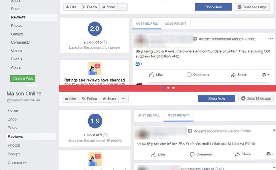The image size is (276, 170).
Task: Expand the profile selector dropdown on the lower review
Action: (x=270, y=154)
